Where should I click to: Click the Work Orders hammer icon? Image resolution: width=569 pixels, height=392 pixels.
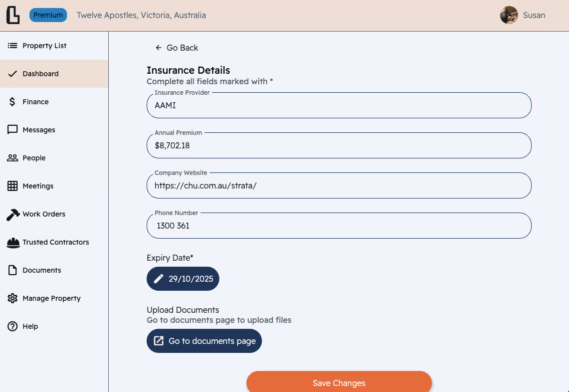point(13,215)
